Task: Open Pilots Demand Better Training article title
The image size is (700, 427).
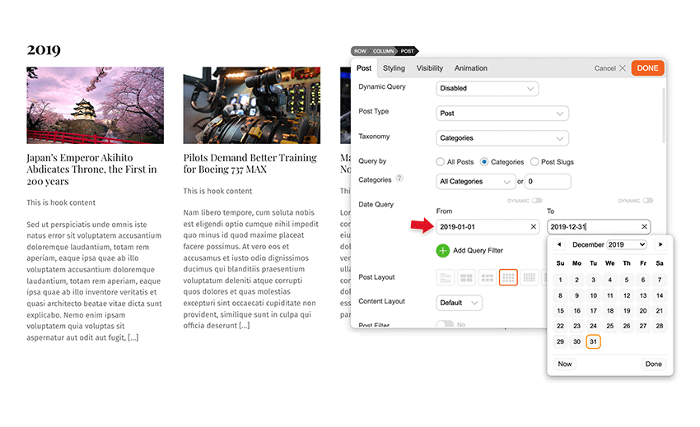Action: click(x=250, y=163)
